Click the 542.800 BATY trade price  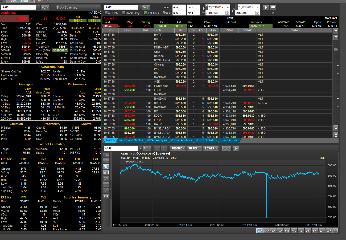pos(129,103)
